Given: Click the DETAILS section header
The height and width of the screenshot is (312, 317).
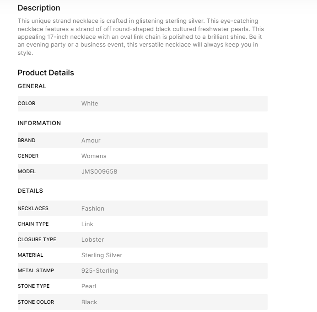Looking at the screenshot, I should pyautogui.click(x=30, y=190).
